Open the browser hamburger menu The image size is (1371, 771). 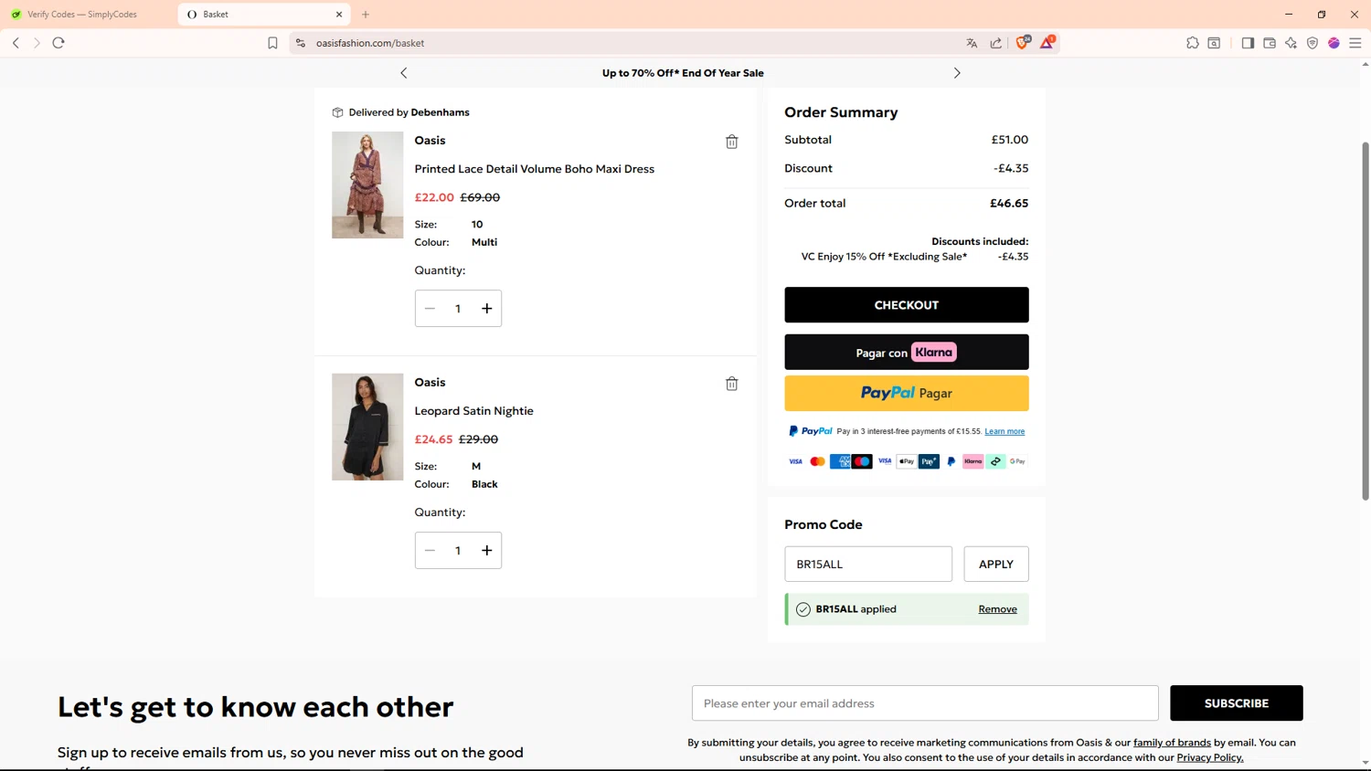1355,43
